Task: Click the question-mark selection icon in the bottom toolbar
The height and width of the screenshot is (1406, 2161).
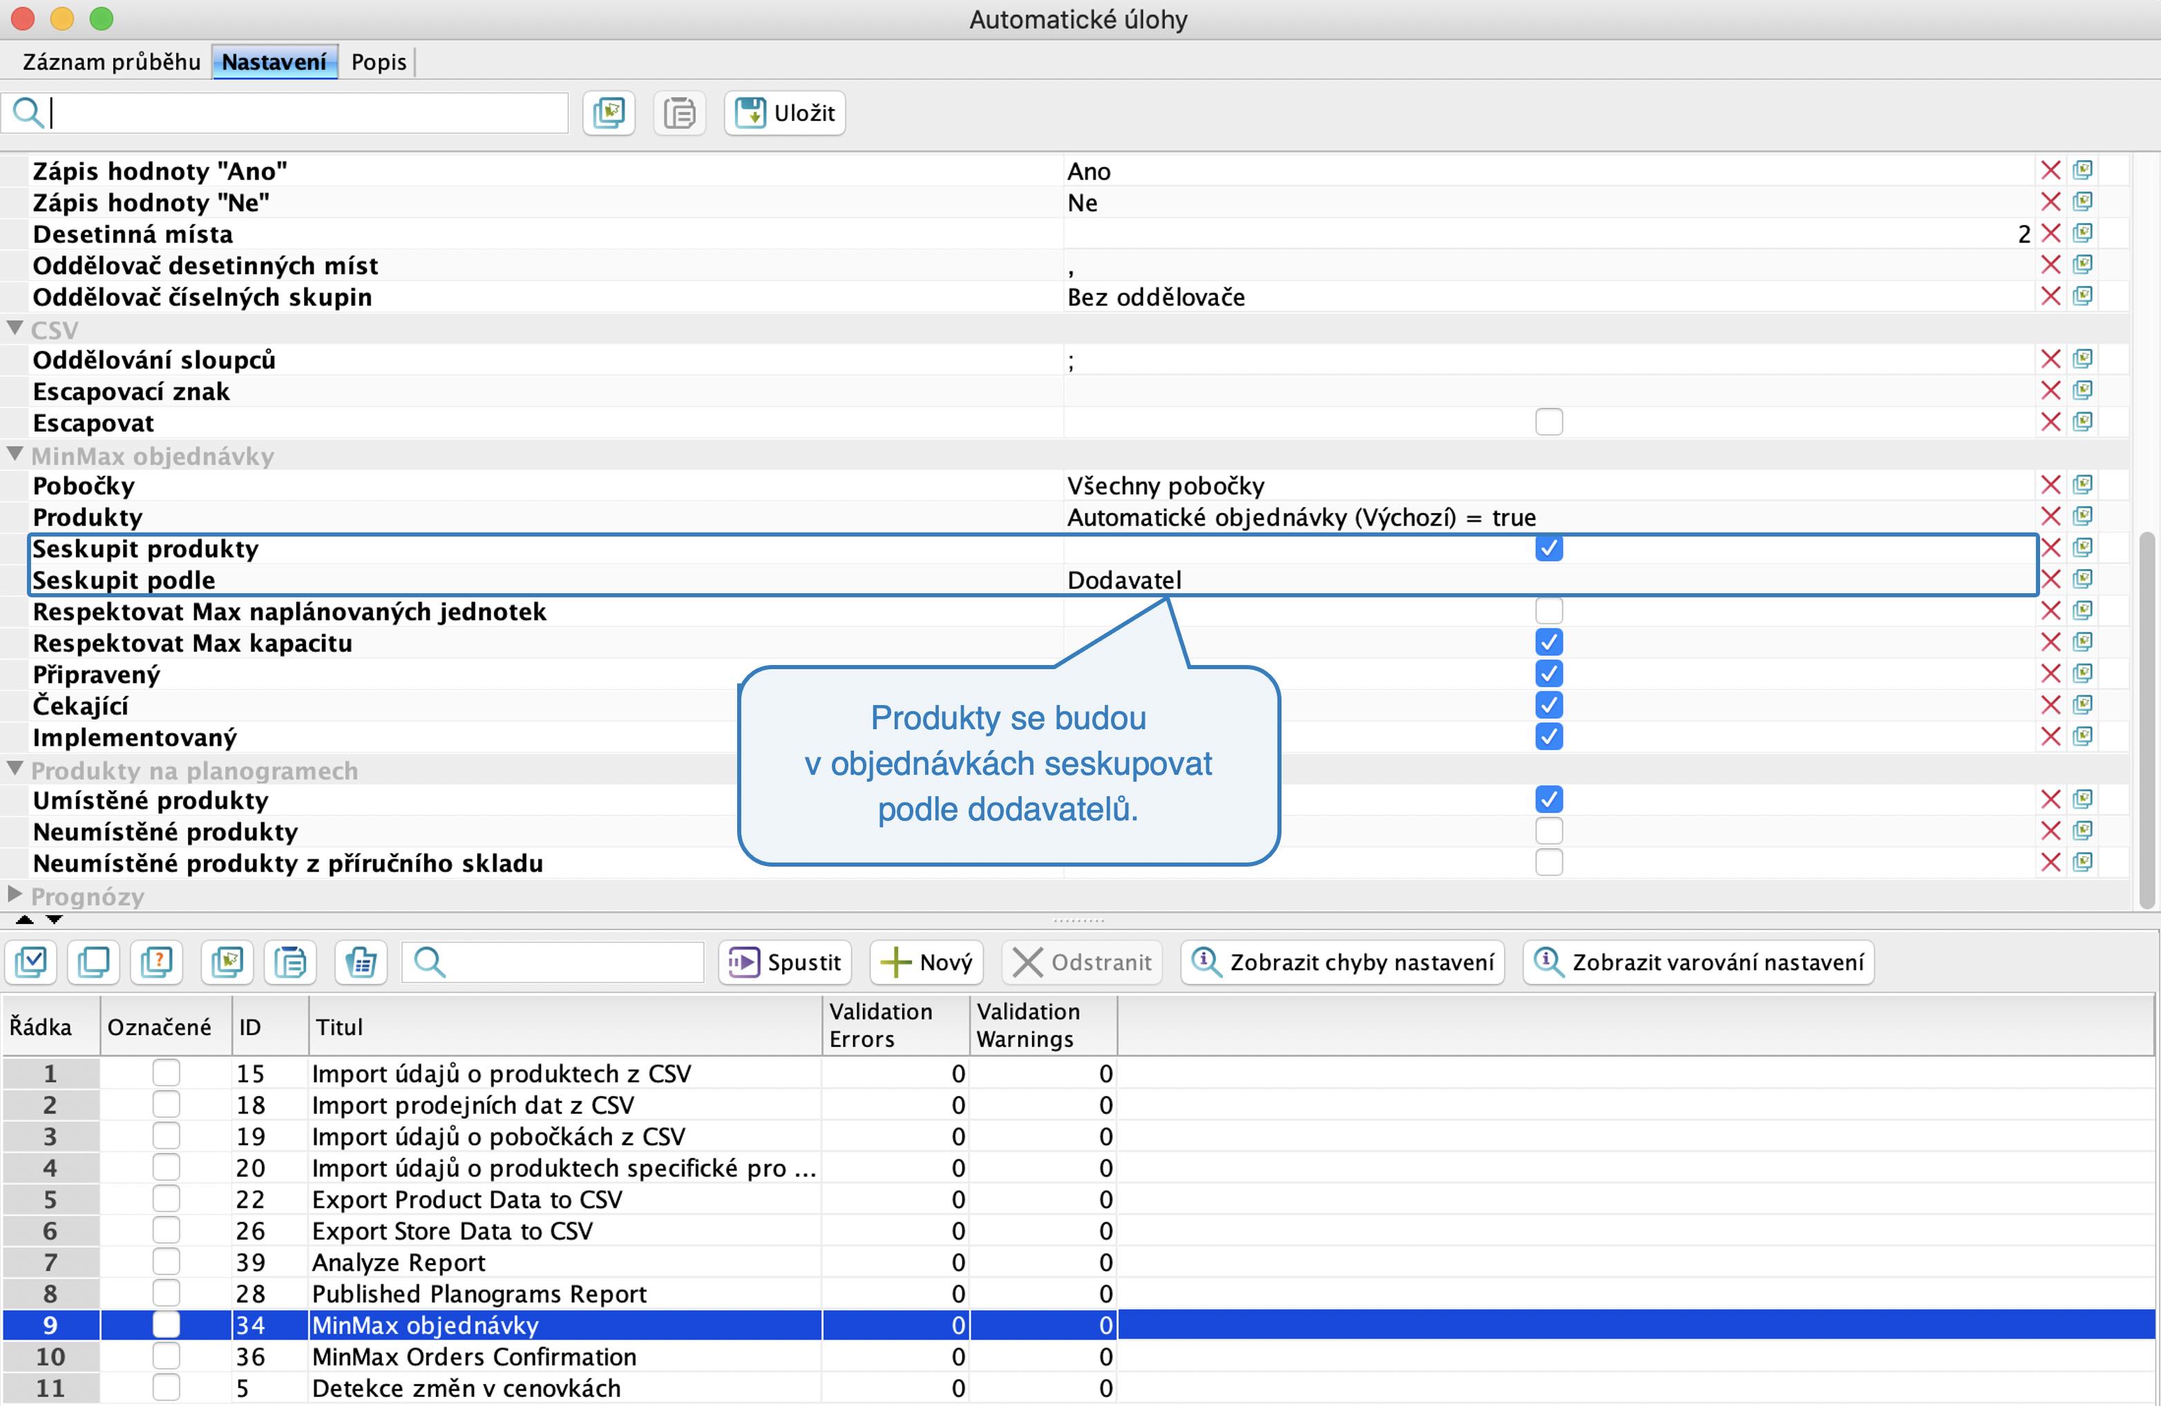Action: click(x=157, y=962)
